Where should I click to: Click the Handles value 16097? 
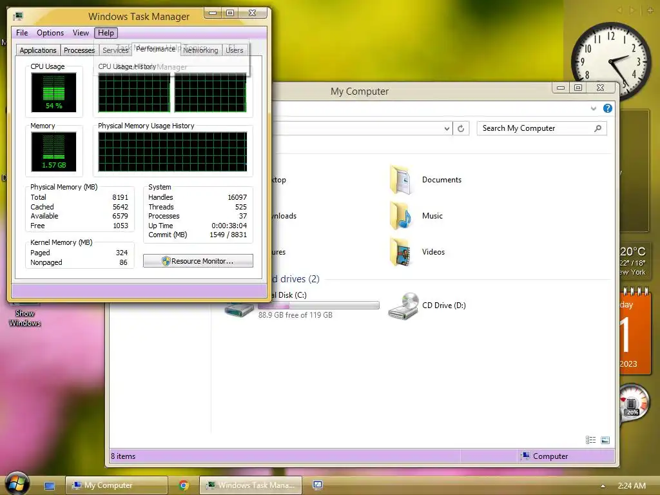[237, 197]
